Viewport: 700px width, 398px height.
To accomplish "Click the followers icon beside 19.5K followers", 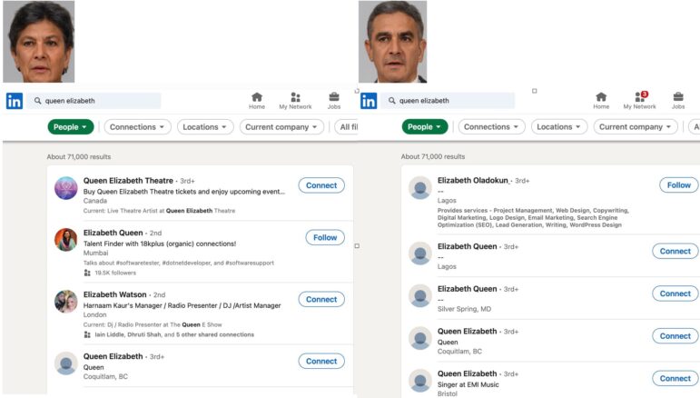I will tap(87, 273).
